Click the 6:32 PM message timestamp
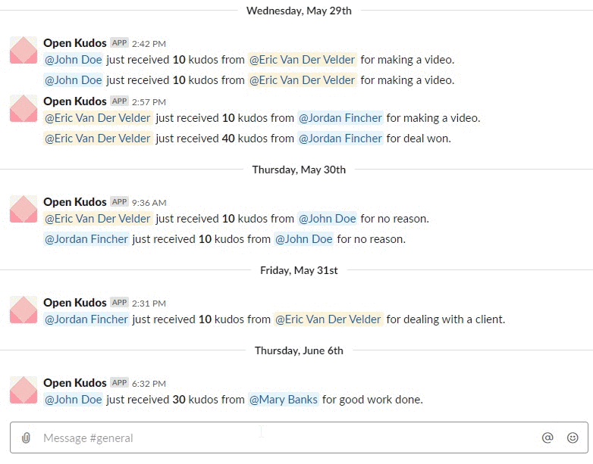Viewport: 593px width, 464px height. pyautogui.click(x=149, y=384)
